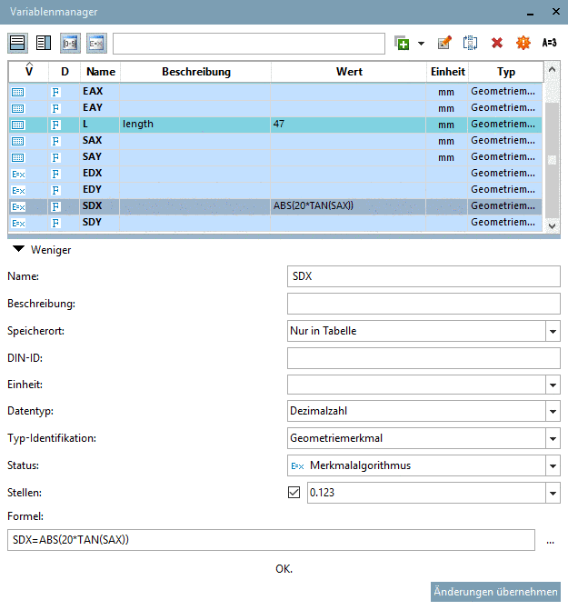Close the Variablenmanager window

[x=556, y=12]
